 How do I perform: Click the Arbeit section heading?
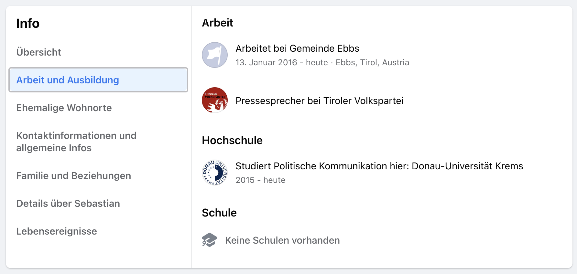(217, 23)
